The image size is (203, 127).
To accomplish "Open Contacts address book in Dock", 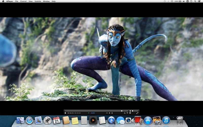I will 66,120.
